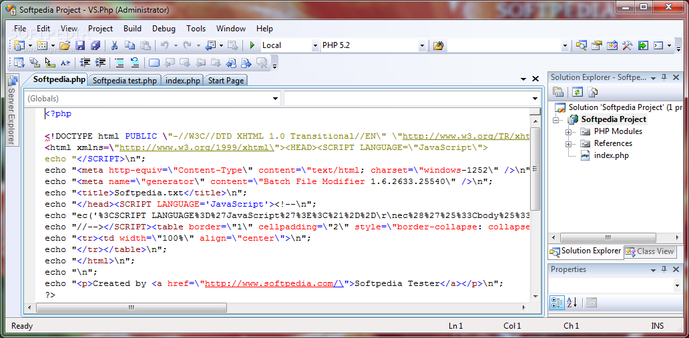Click the Display Quick Info icon

[49, 63]
